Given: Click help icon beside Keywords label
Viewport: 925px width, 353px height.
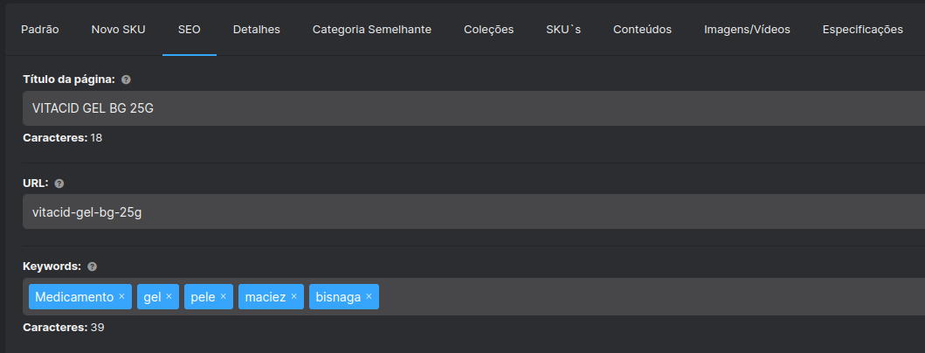Looking at the screenshot, I should click(92, 266).
